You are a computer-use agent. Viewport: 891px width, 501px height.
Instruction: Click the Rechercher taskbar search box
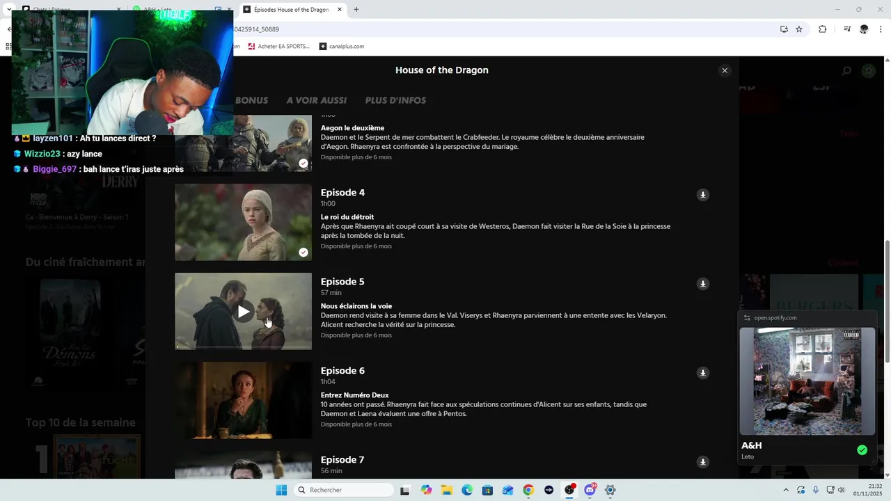click(x=344, y=490)
